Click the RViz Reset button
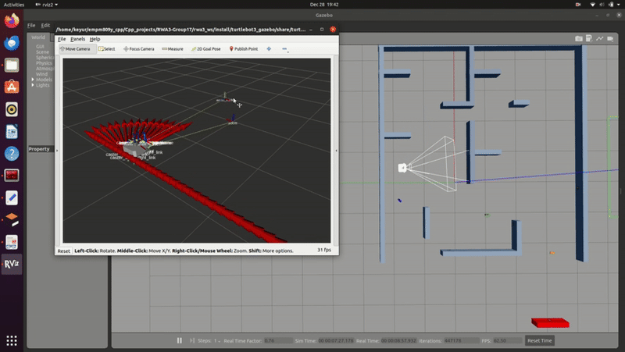This screenshot has height=352, width=625. click(x=63, y=251)
